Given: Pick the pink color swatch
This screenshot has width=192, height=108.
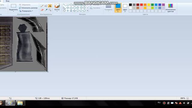Looking at the screenshot, I should pos(141,8).
